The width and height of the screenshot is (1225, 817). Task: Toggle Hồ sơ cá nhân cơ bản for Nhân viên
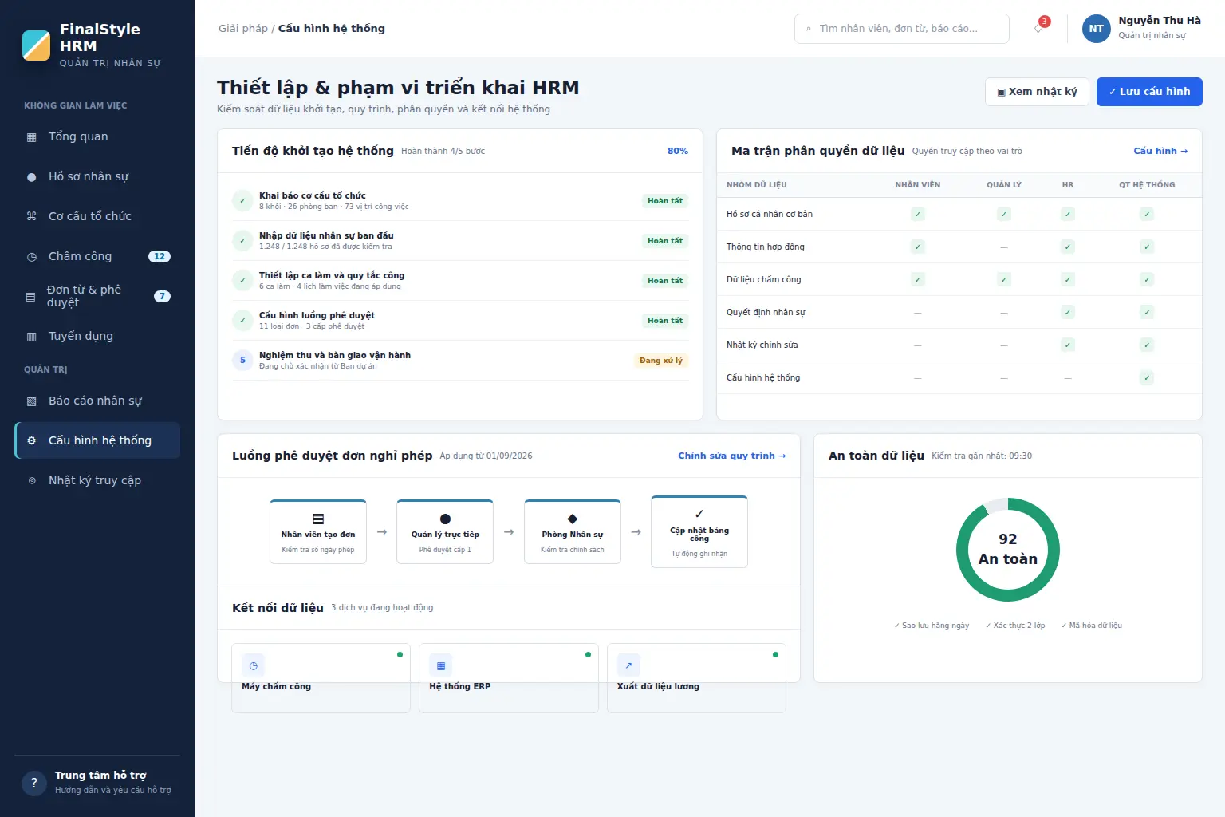(918, 214)
